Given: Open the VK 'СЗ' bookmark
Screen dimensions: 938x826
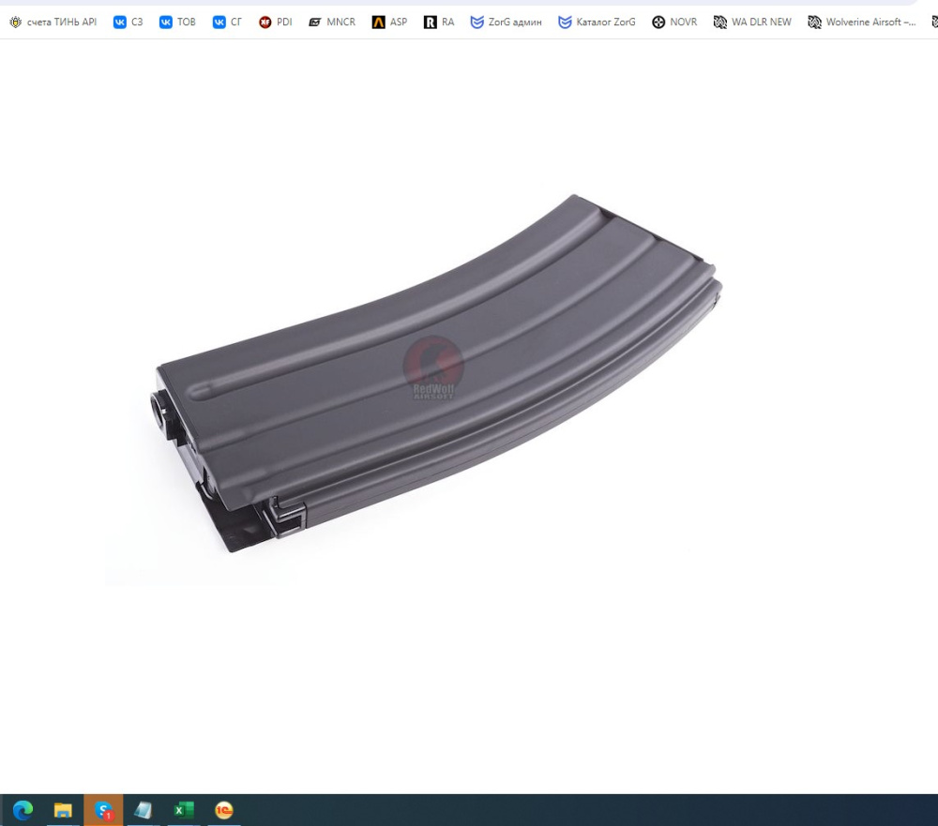Looking at the screenshot, I should pyautogui.click(x=128, y=23).
